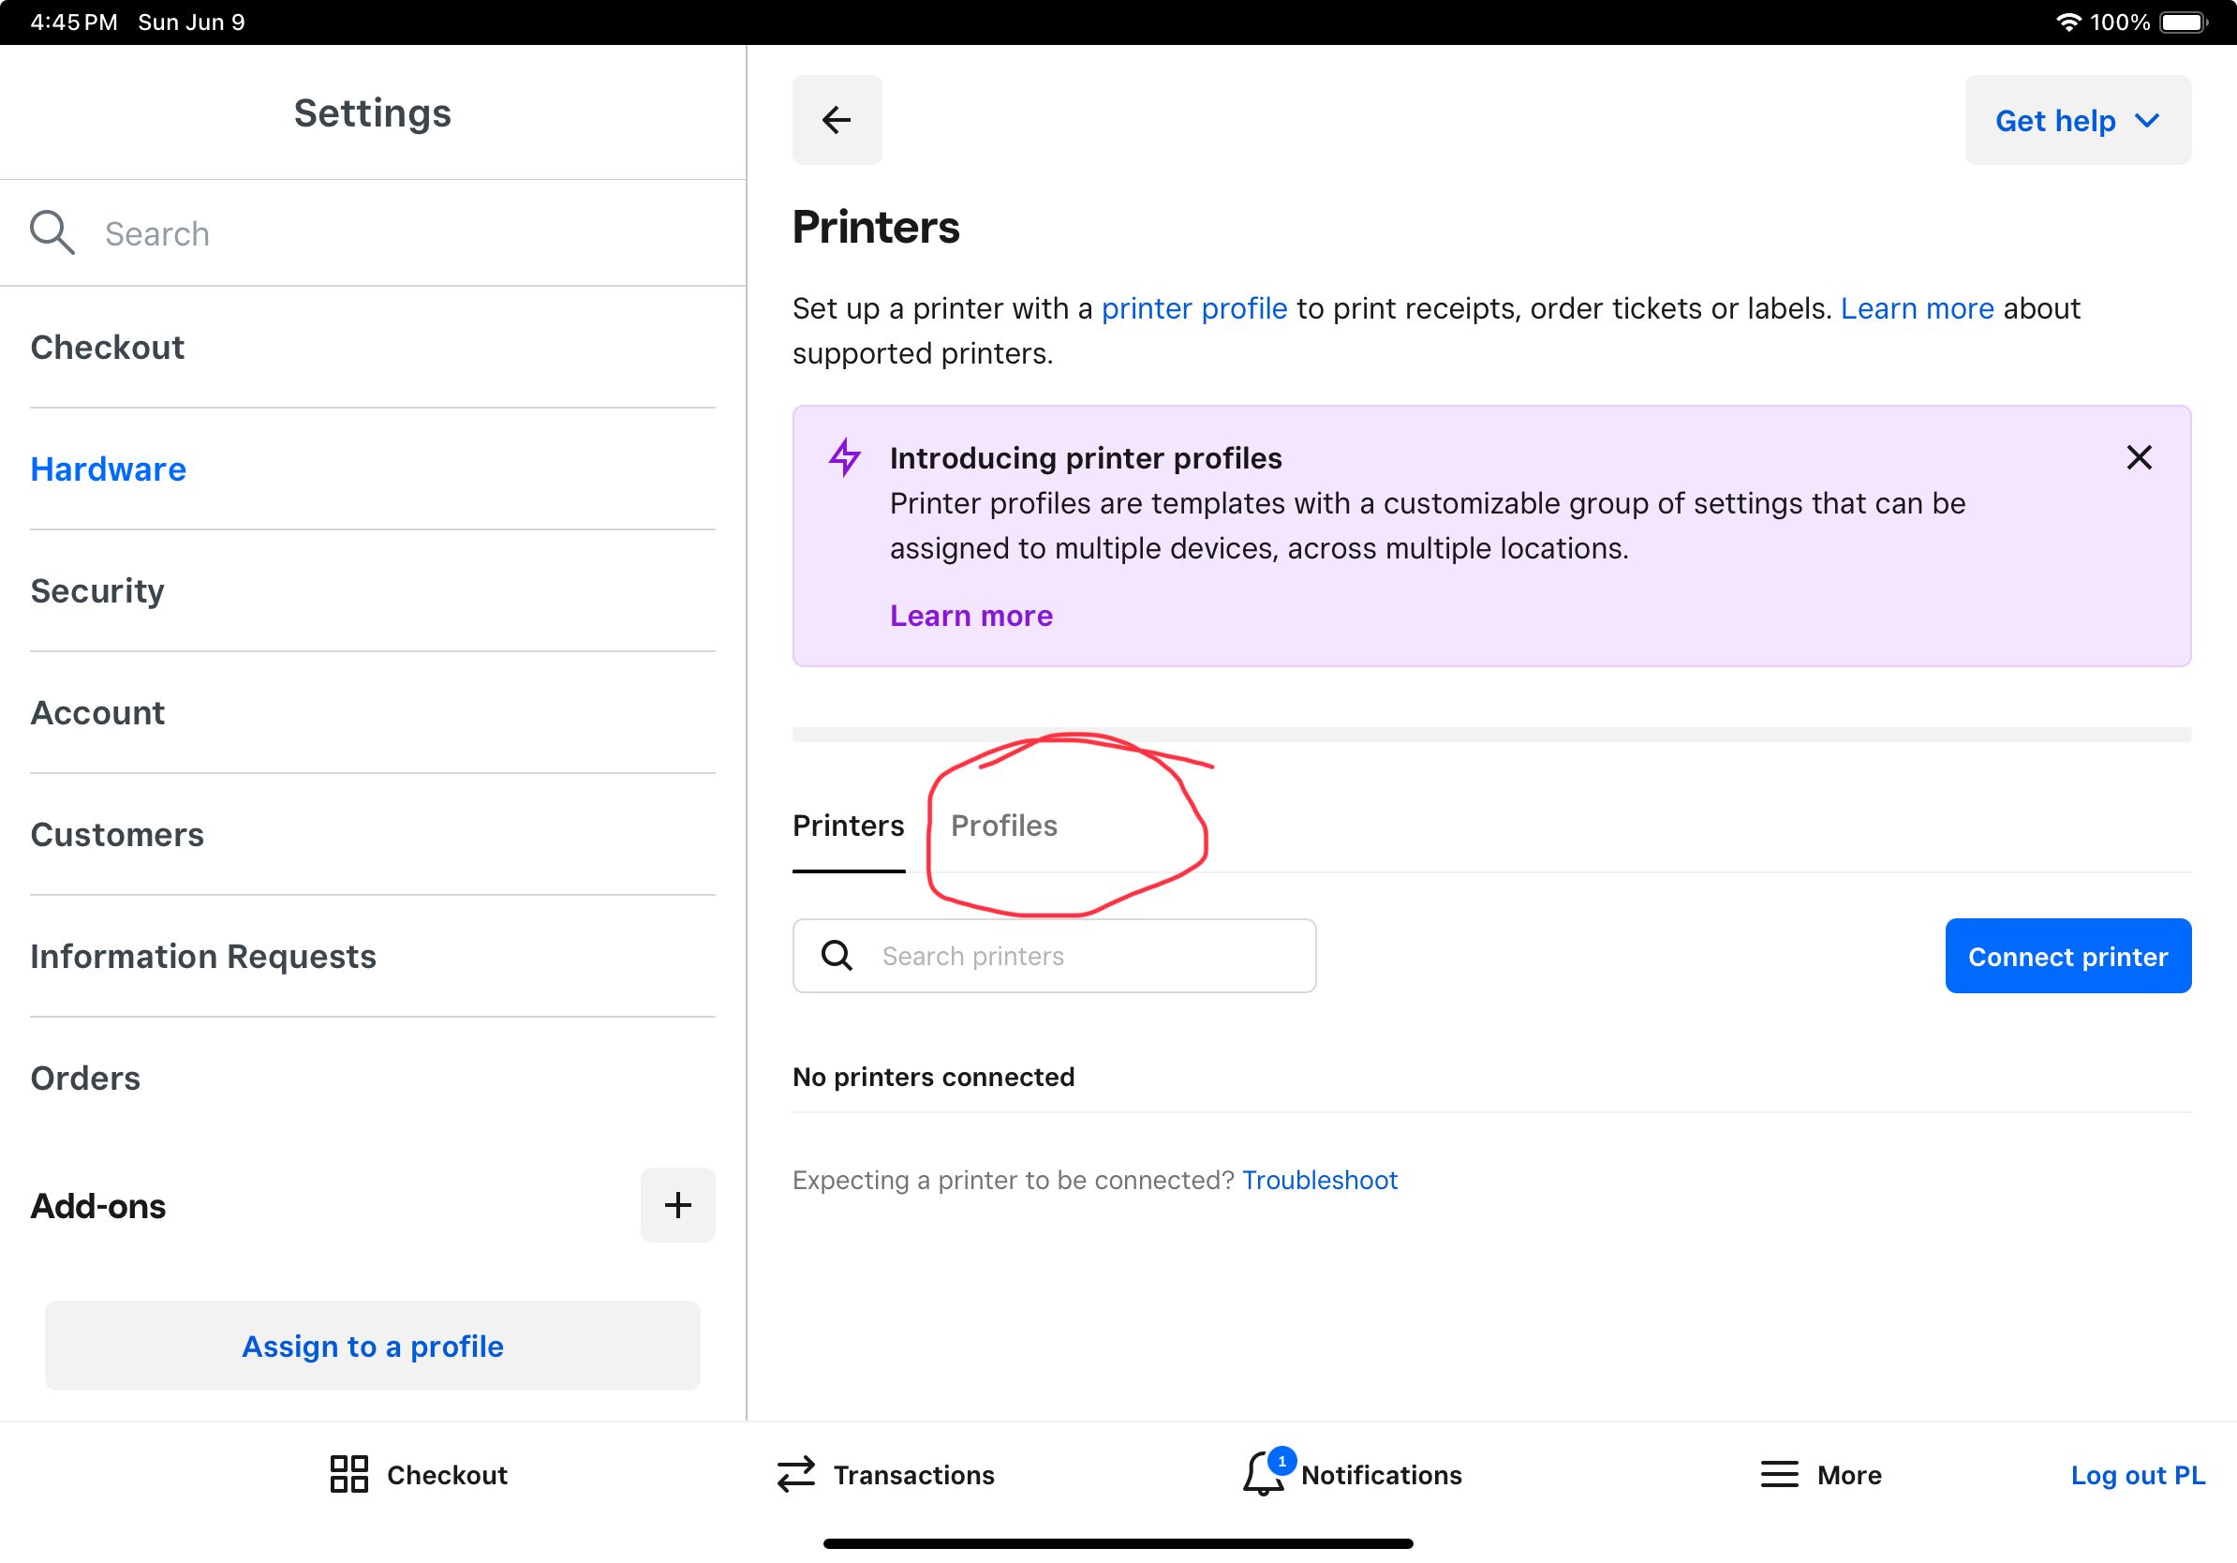Open the Hardware settings section

click(108, 469)
